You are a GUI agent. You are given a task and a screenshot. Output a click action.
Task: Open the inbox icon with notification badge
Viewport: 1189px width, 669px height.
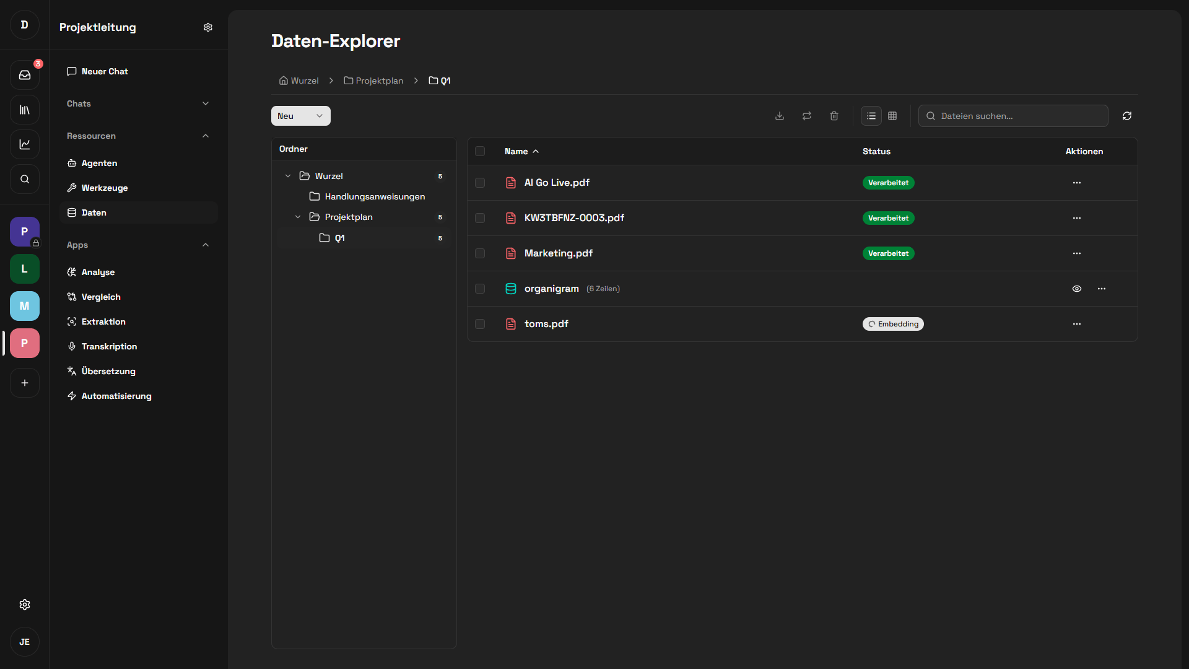click(25, 75)
